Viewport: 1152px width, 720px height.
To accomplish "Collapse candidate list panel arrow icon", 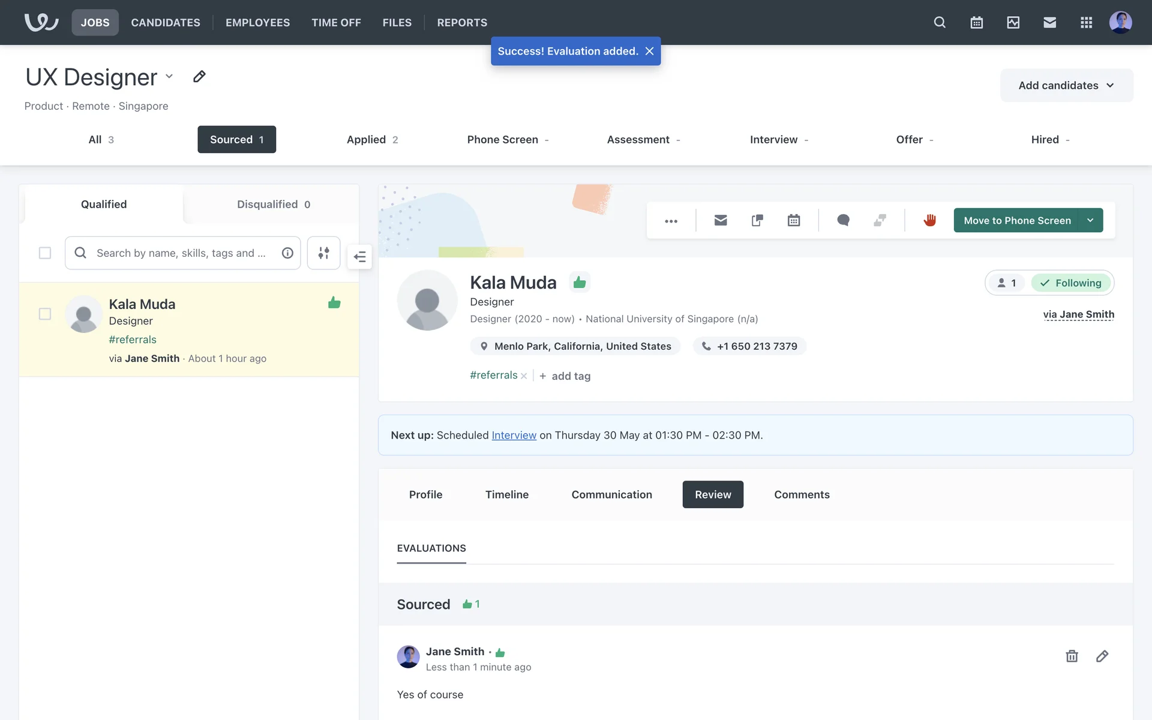I will pos(359,257).
